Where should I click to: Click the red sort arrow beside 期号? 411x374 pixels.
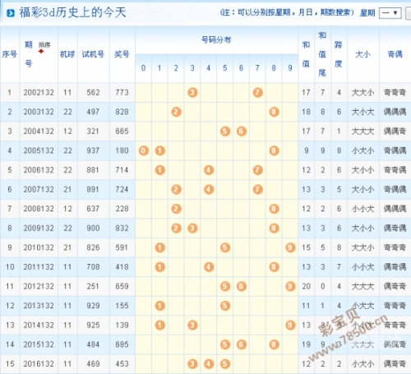point(41,51)
